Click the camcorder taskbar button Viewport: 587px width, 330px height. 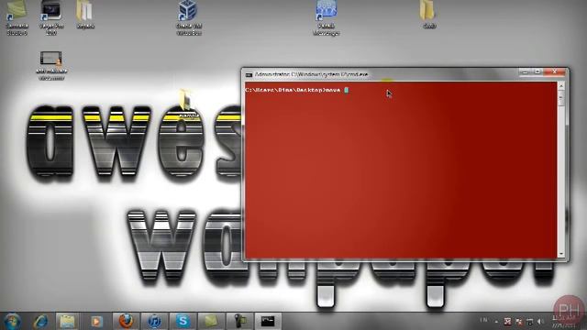(x=239, y=321)
